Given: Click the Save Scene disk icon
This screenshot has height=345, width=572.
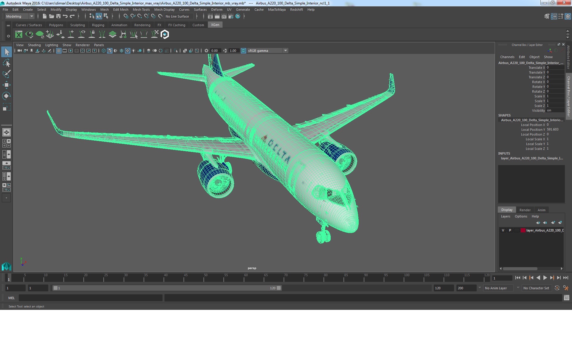Looking at the screenshot, I should (58, 16).
